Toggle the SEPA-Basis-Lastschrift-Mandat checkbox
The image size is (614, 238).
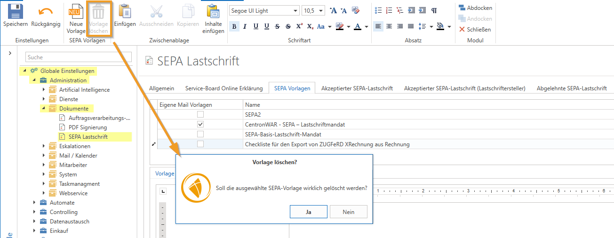coord(200,135)
